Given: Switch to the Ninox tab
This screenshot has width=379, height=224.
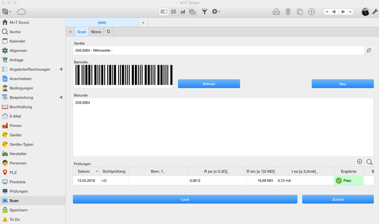Looking at the screenshot, I should tap(96, 32).
